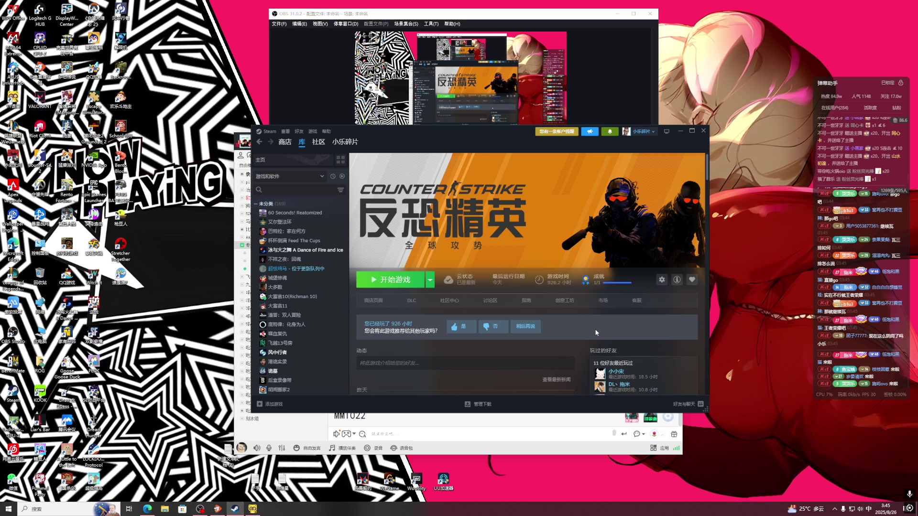Open 文件(F) menu in OBS

coord(279,24)
